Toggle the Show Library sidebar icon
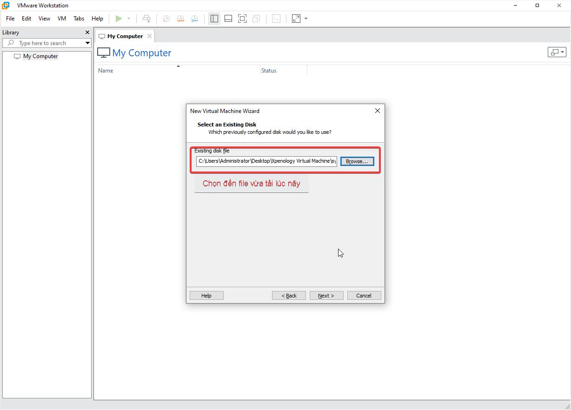 point(214,19)
